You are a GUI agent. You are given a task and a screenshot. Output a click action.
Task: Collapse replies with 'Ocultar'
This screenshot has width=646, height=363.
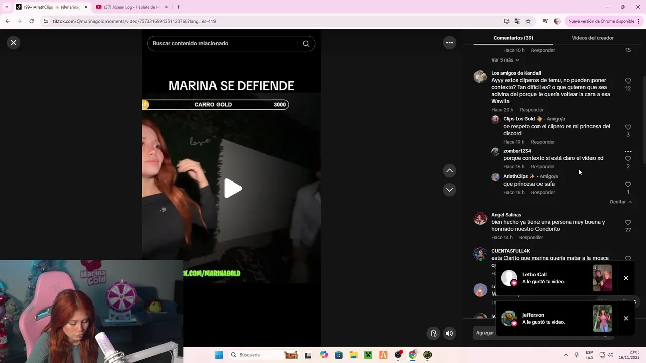coord(620,202)
